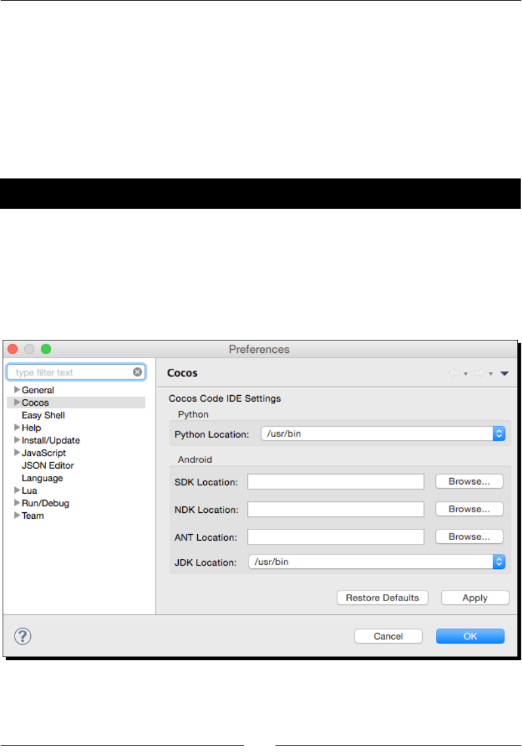Expand the Team tree node

tap(17, 515)
